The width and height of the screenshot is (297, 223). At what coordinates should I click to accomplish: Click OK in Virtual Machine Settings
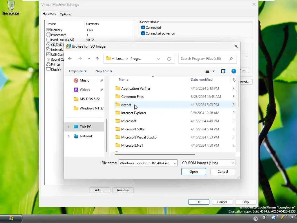click(198, 202)
